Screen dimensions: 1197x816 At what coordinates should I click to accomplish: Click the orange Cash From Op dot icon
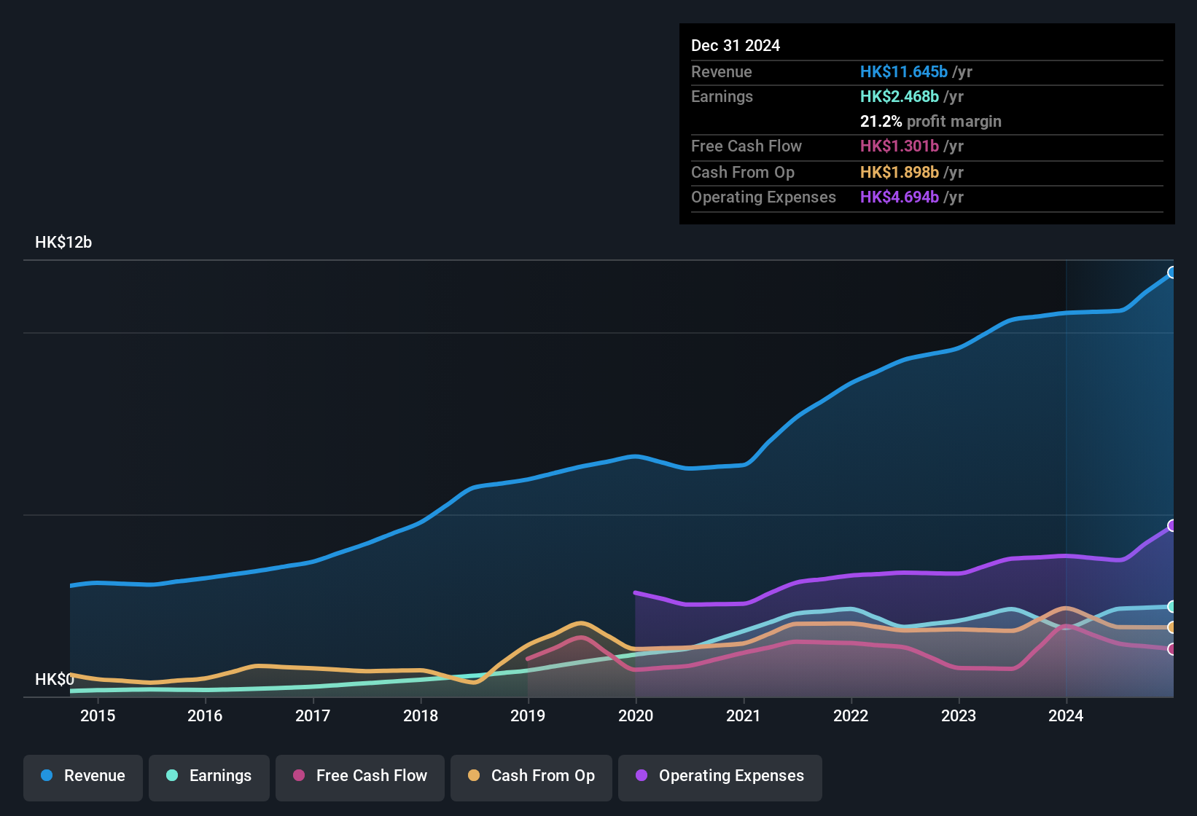473,776
